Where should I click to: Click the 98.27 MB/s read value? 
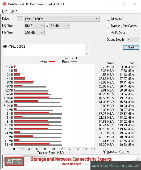(127, 110)
